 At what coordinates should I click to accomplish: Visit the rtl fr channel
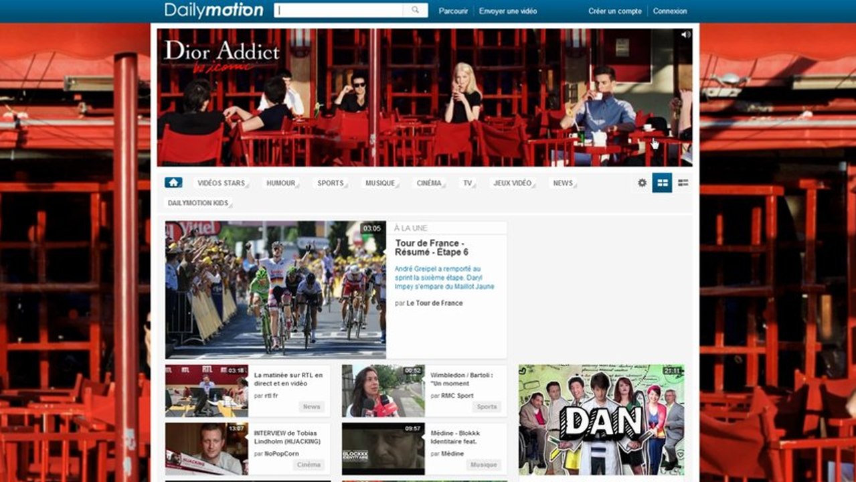(271, 396)
